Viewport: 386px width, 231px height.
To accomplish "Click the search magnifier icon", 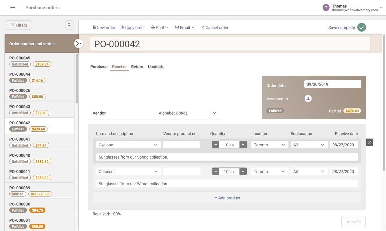I will point(69,25).
